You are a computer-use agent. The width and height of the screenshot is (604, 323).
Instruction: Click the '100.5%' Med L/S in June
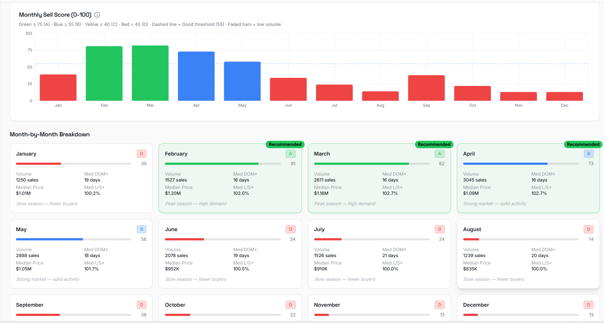coord(241,269)
